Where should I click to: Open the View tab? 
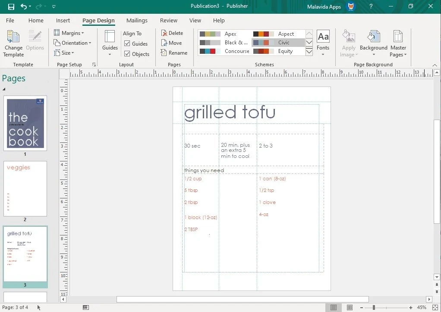(195, 21)
